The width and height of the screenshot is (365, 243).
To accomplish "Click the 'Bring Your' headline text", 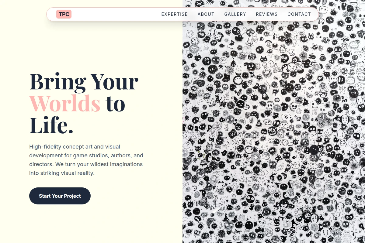I will [84, 81].
